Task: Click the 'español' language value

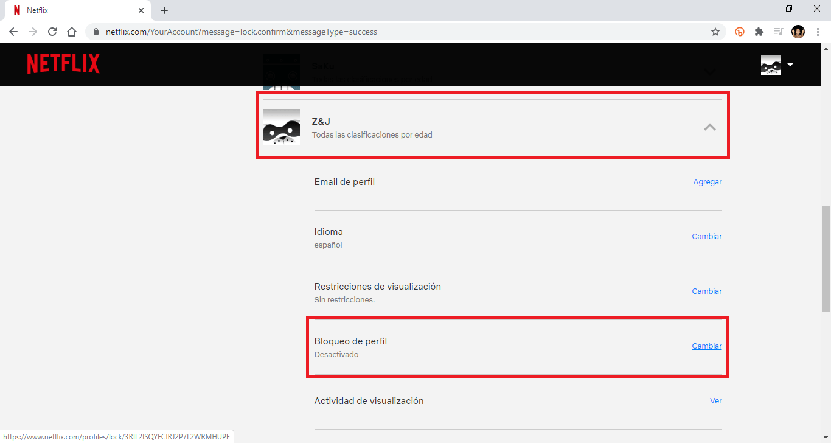Action: pos(329,245)
